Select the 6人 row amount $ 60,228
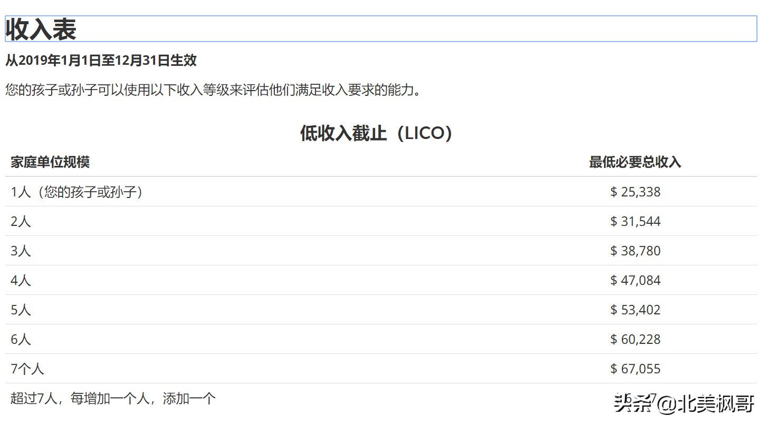Image resolution: width=767 pixels, height=426 pixels. coord(634,339)
